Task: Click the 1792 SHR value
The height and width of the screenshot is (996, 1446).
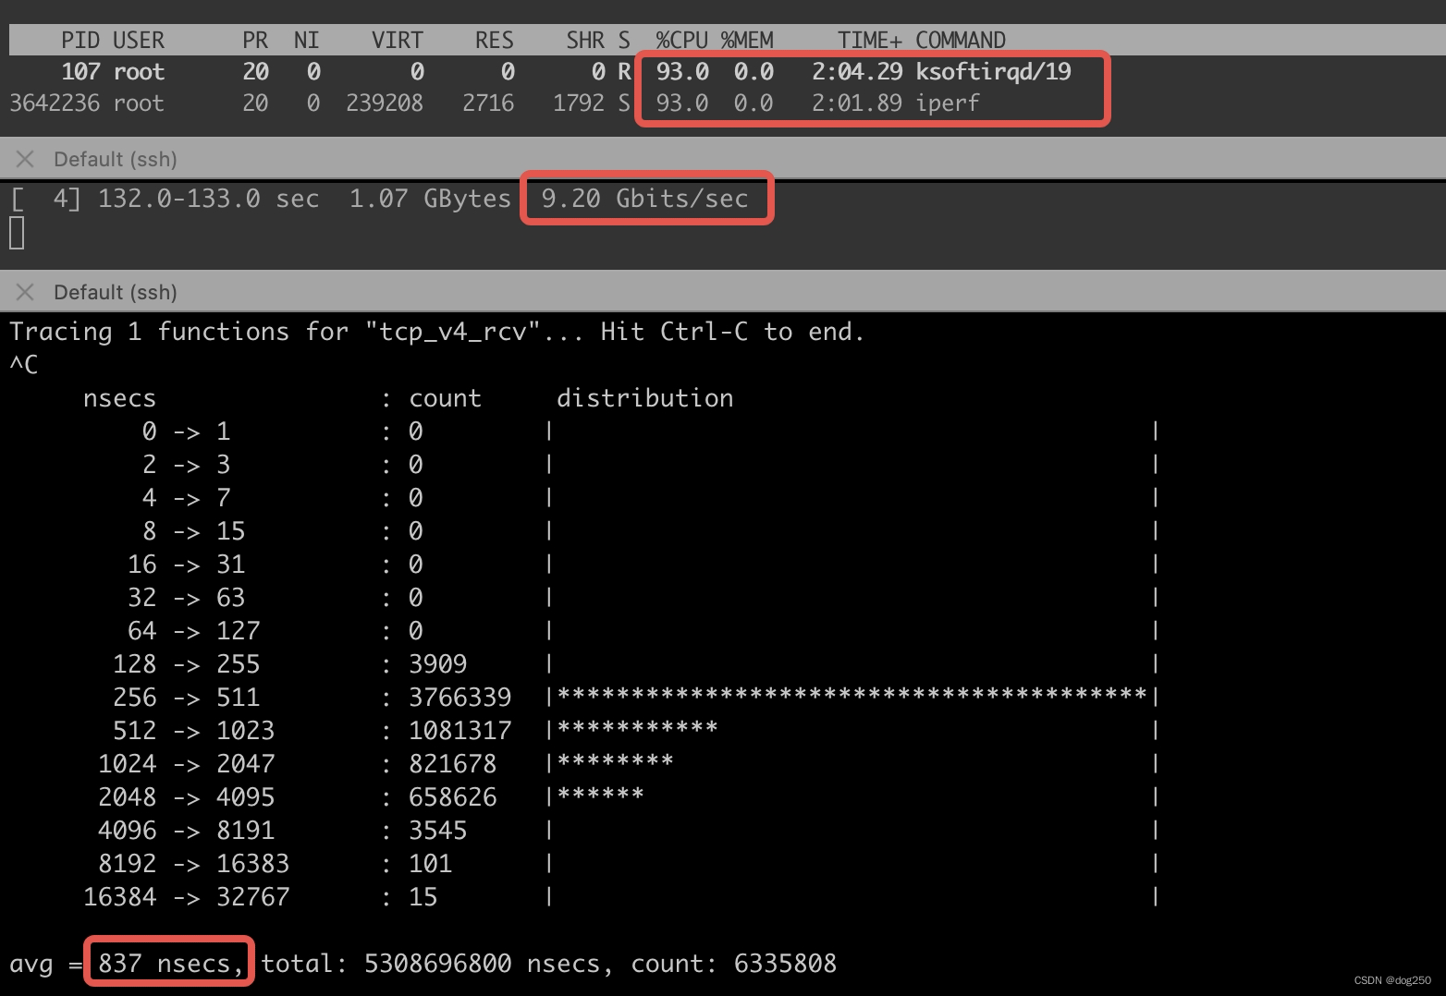Action: tap(579, 103)
